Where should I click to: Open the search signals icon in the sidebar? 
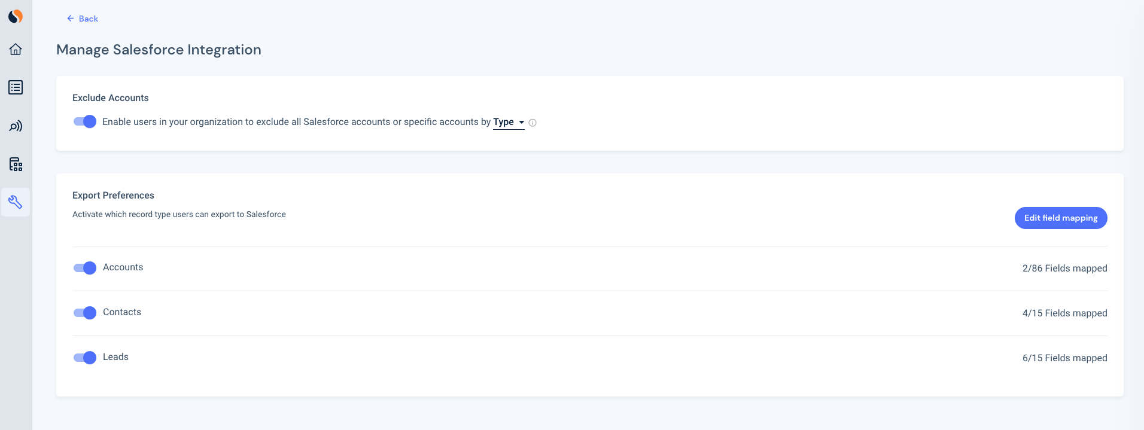coord(16,126)
